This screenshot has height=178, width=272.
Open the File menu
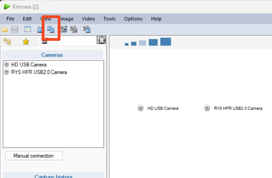[x=10, y=19]
